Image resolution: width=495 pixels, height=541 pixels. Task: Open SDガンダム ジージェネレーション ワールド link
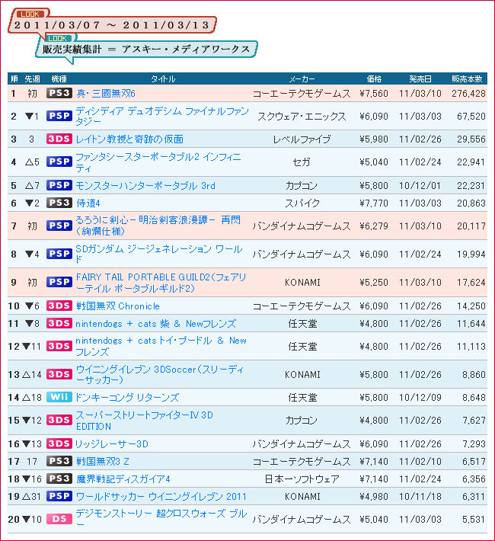coord(158,254)
